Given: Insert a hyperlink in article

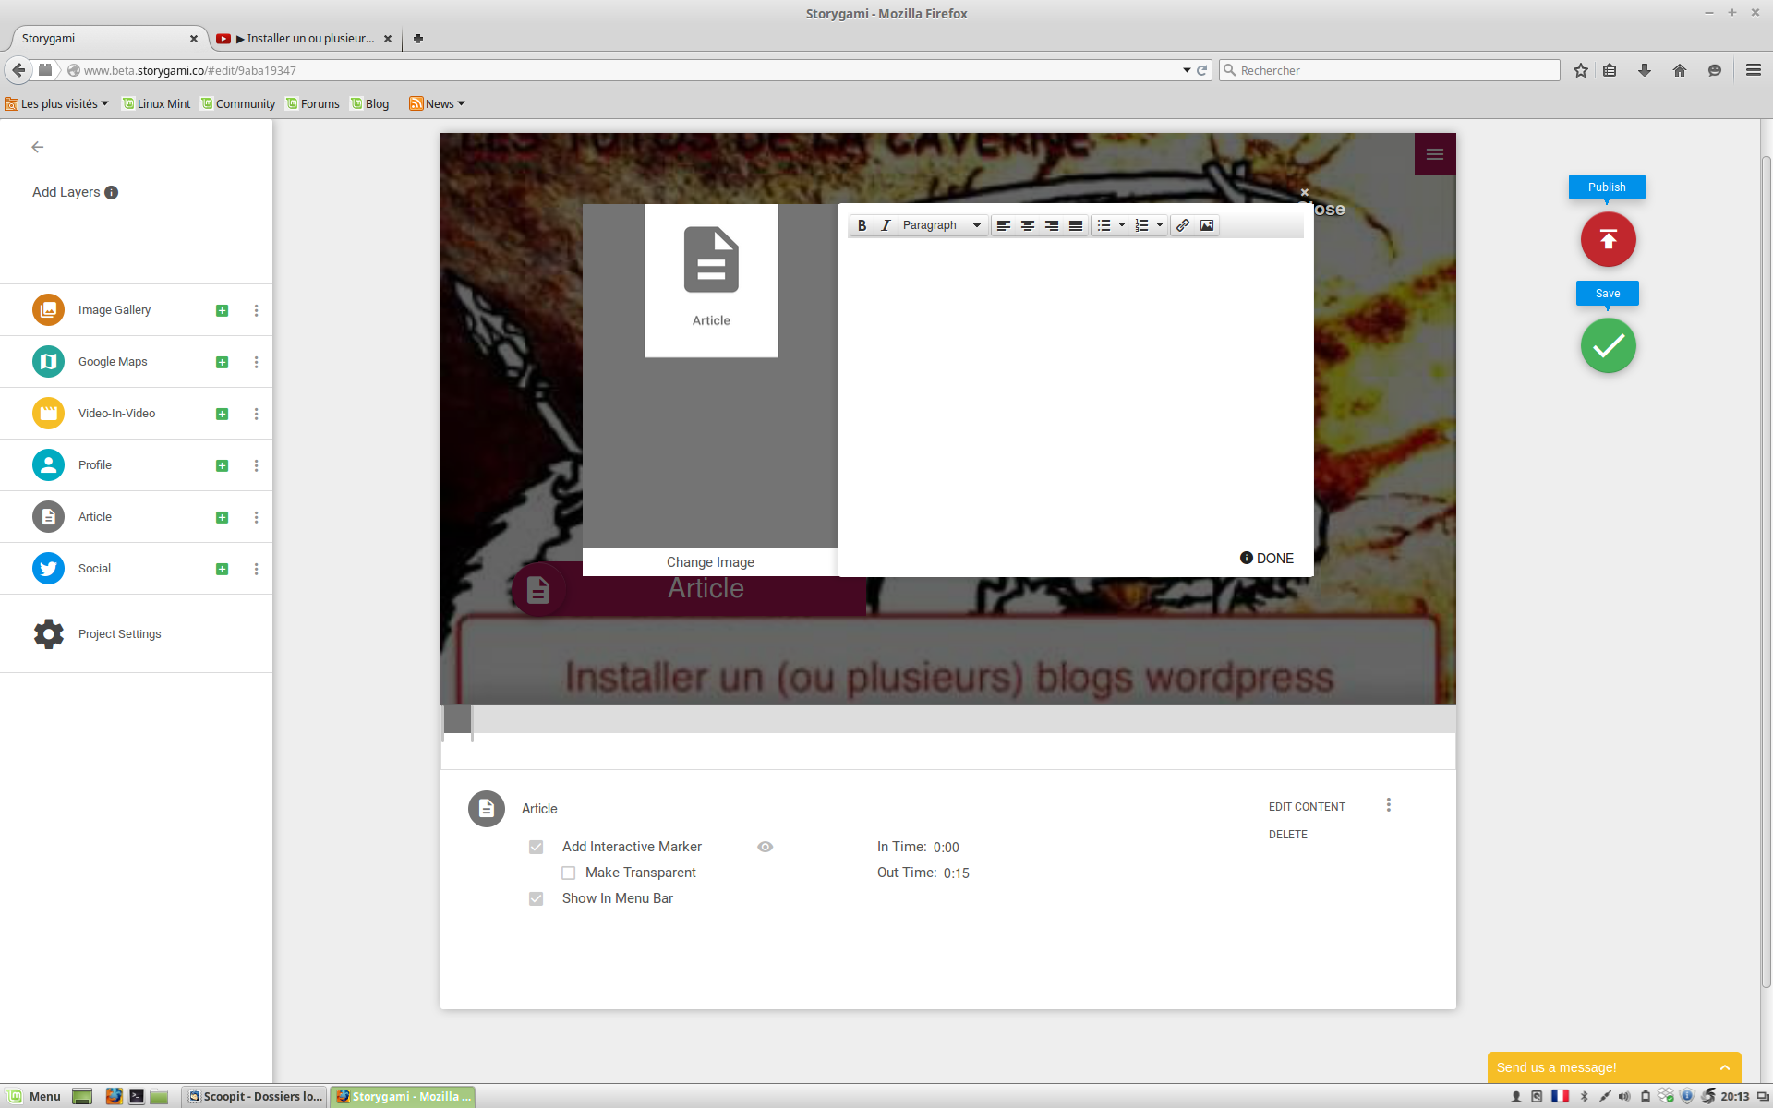Looking at the screenshot, I should pos(1183,225).
